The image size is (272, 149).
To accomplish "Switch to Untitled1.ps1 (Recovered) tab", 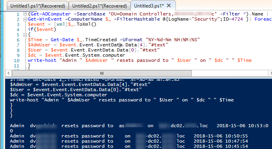I will click(x=38, y=6).
